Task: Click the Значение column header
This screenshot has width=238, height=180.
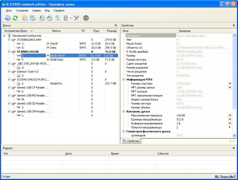Action: click(x=204, y=31)
